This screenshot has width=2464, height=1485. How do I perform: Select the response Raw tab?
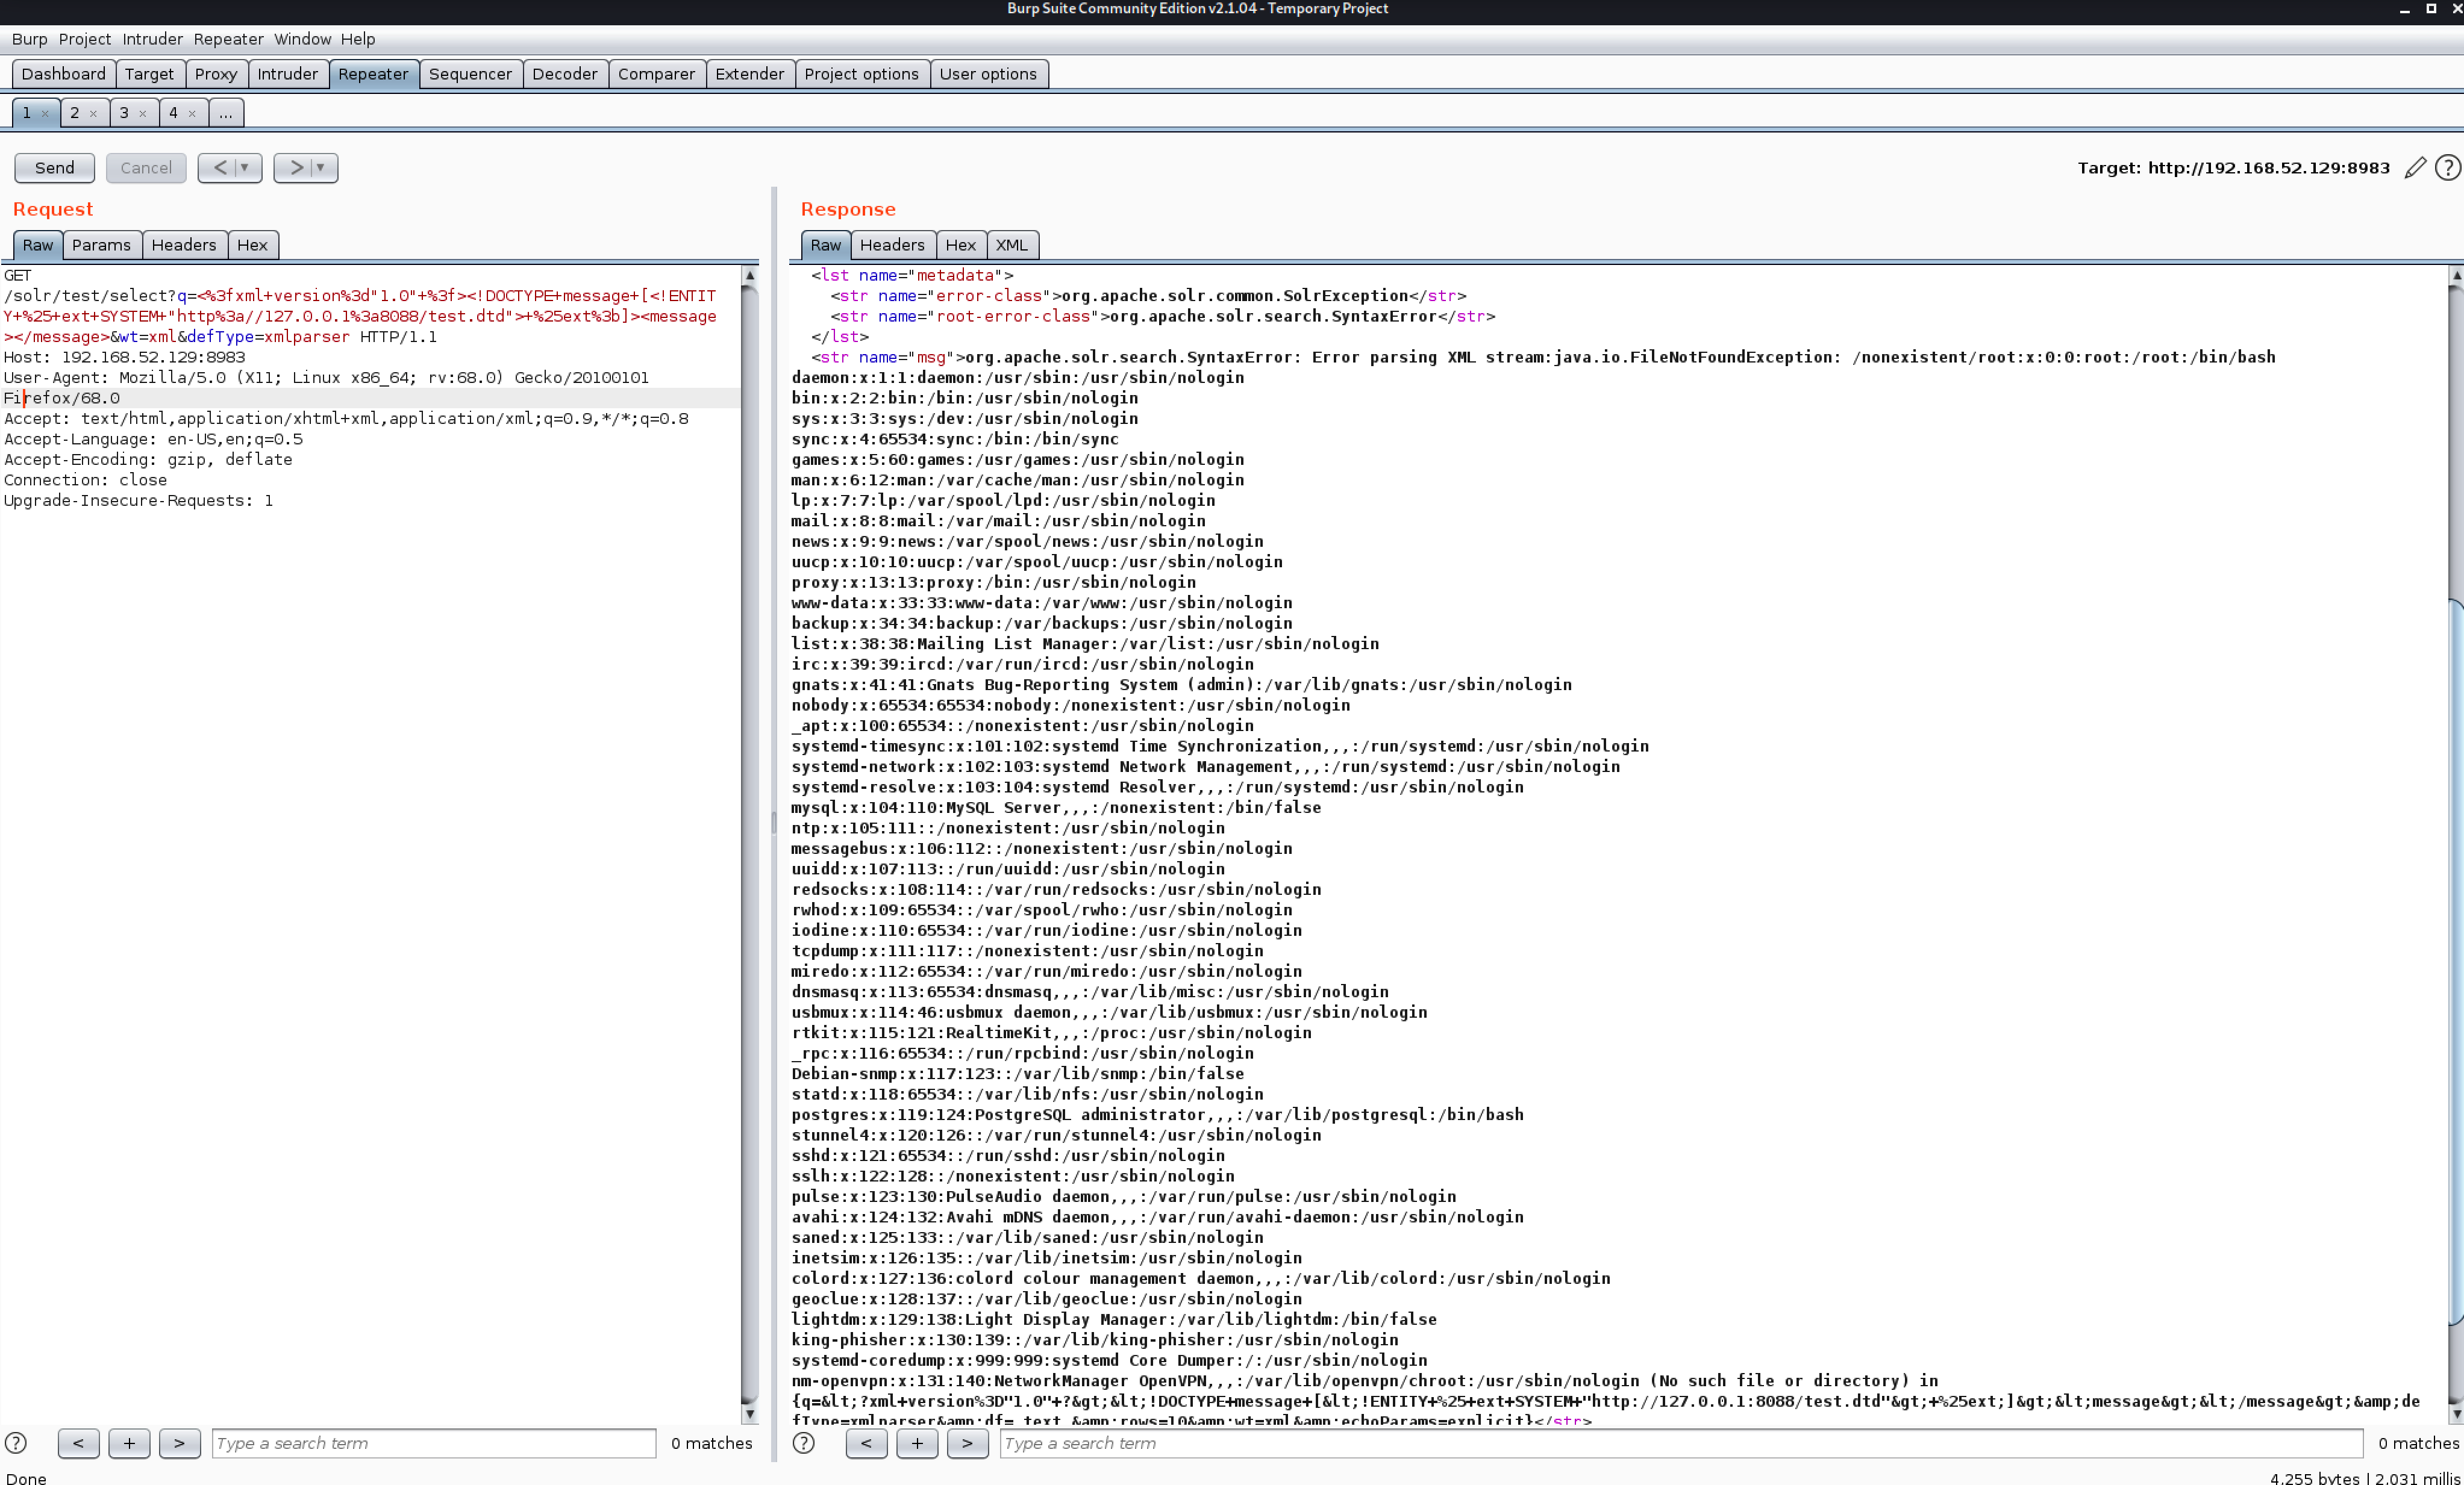826,245
